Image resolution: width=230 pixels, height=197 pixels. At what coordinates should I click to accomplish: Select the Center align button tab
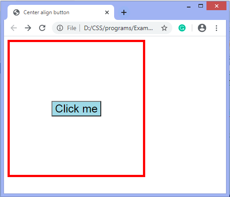[x=61, y=12]
